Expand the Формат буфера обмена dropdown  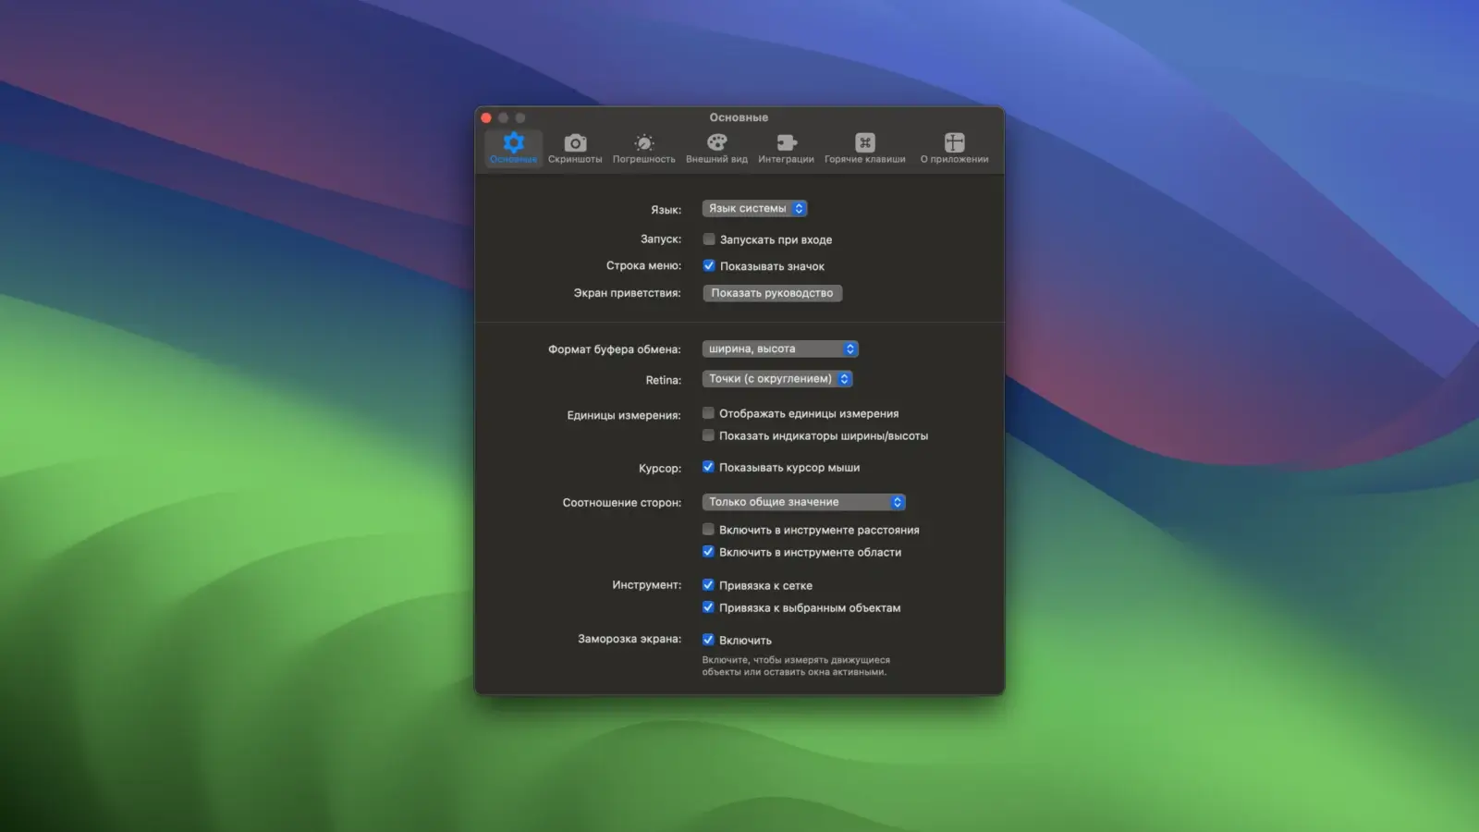(x=780, y=349)
